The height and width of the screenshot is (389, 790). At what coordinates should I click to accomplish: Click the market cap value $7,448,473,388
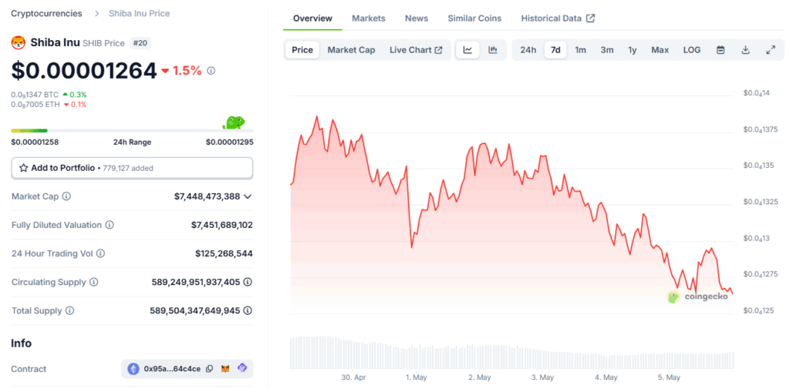[207, 196]
